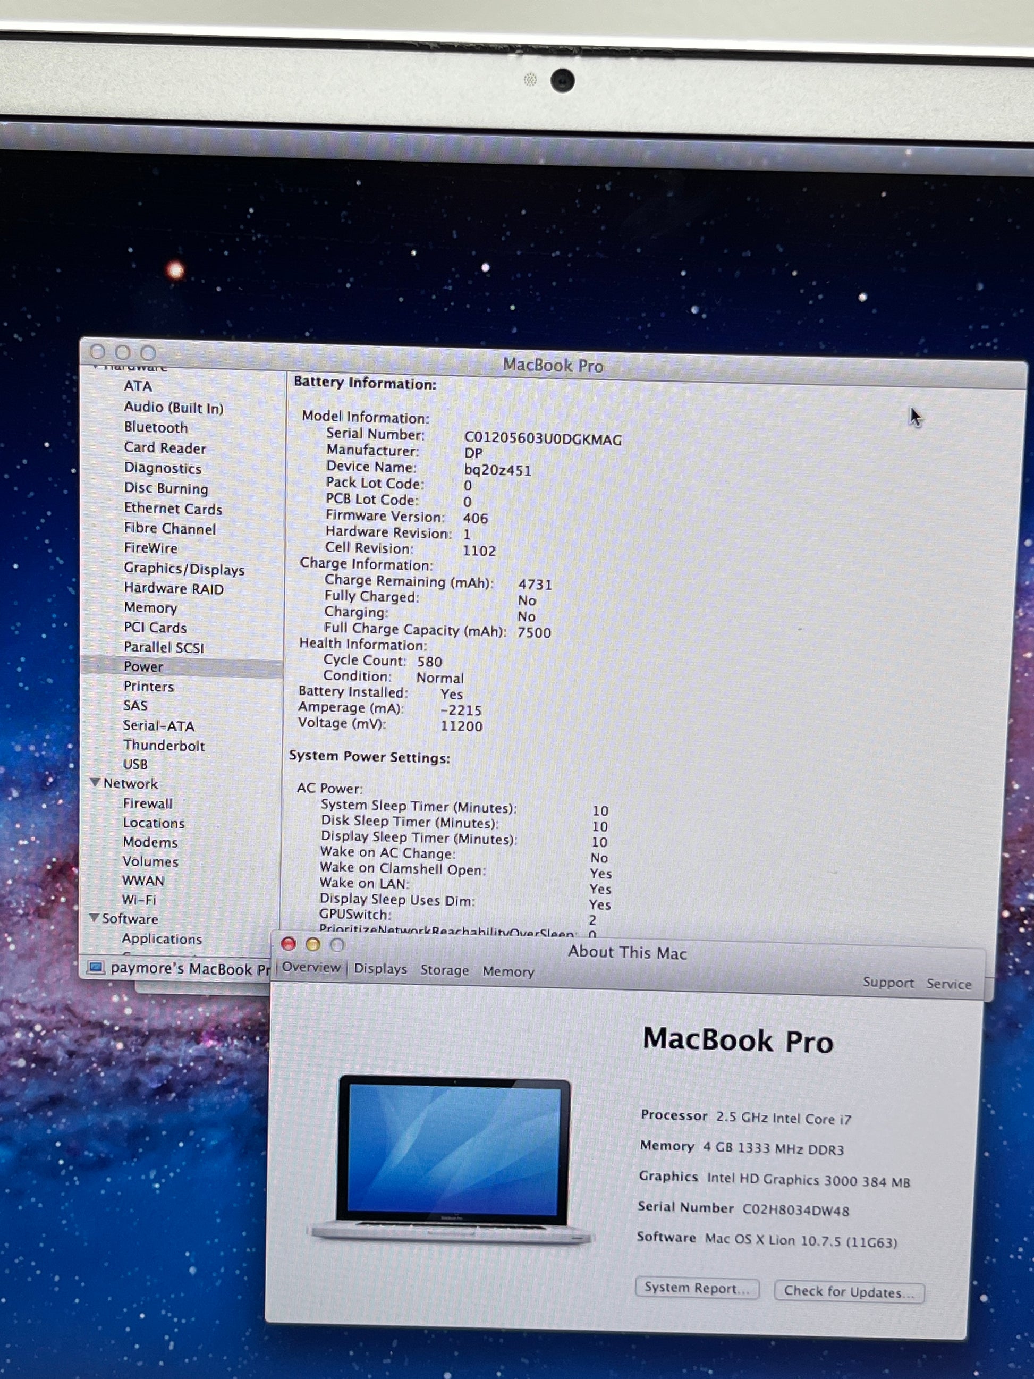The width and height of the screenshot is (1034, 1379).
Task: Select Graphics/Displays in the sidebar
Action: (x=184, y=569)
